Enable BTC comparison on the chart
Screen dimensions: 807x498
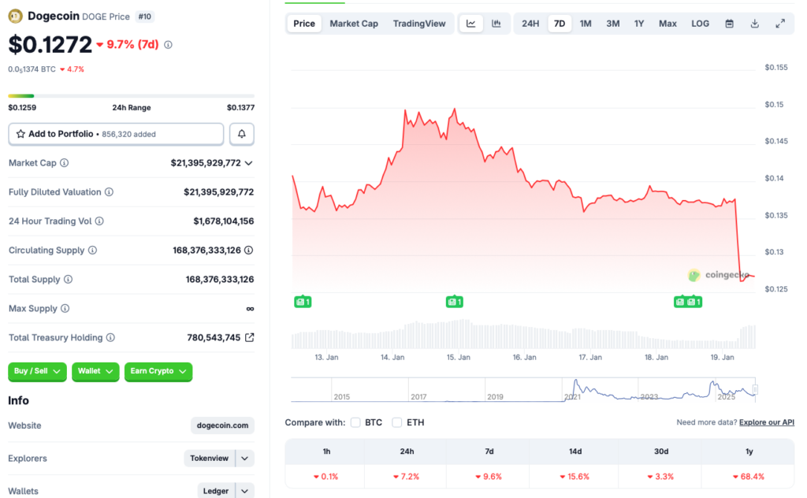click(x=355, y=422)
